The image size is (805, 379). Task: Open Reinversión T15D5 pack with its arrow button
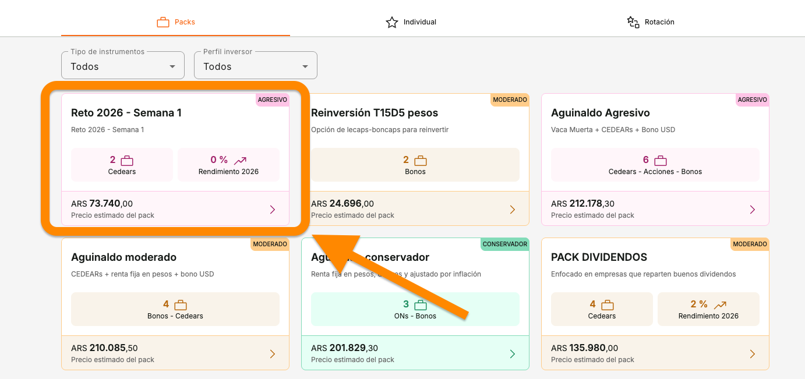coord(512,209)
